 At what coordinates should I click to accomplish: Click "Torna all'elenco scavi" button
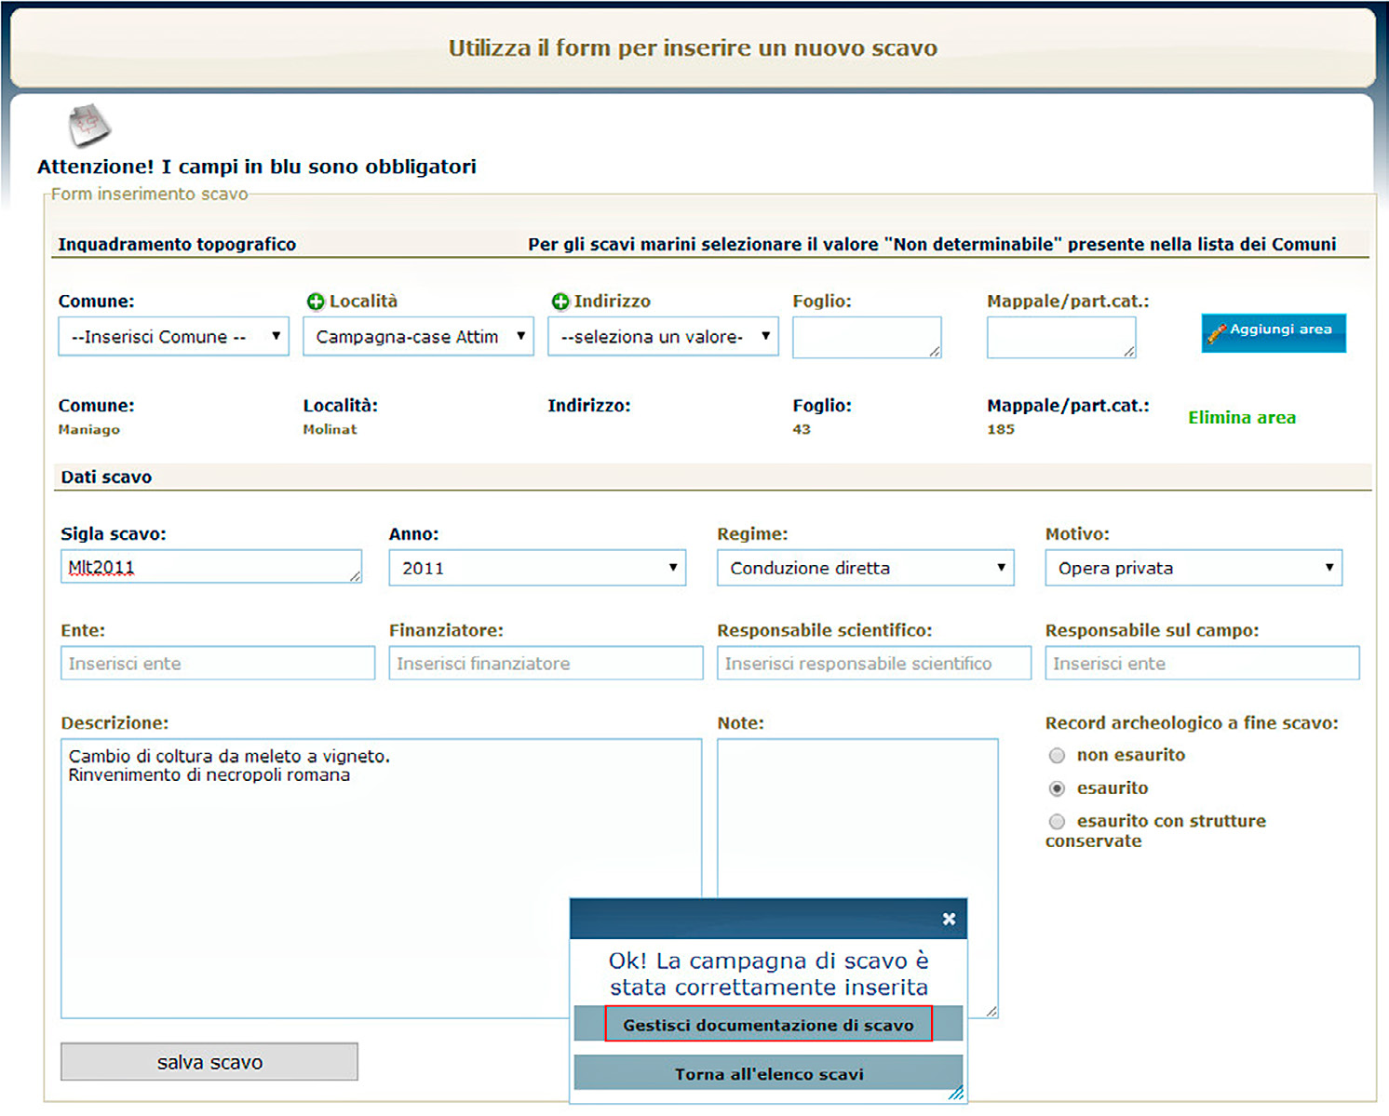point(769,1073)
